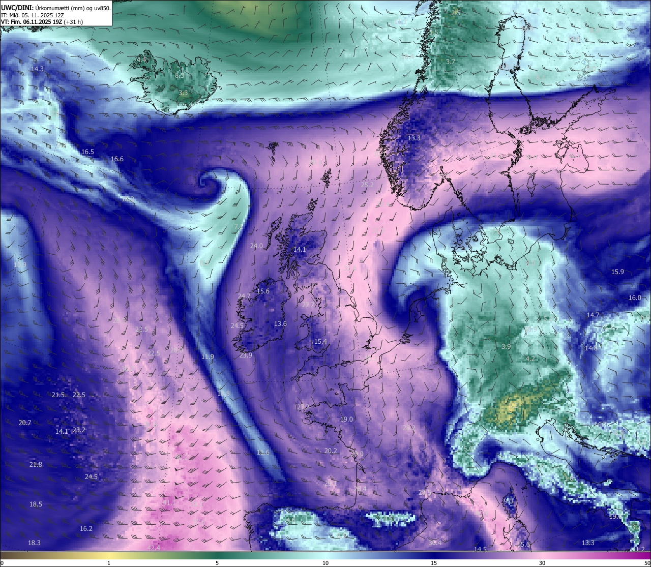651x567 pixels.
Task: Click the 14.1 value over Scotland
Action: (x=300, y=250)
